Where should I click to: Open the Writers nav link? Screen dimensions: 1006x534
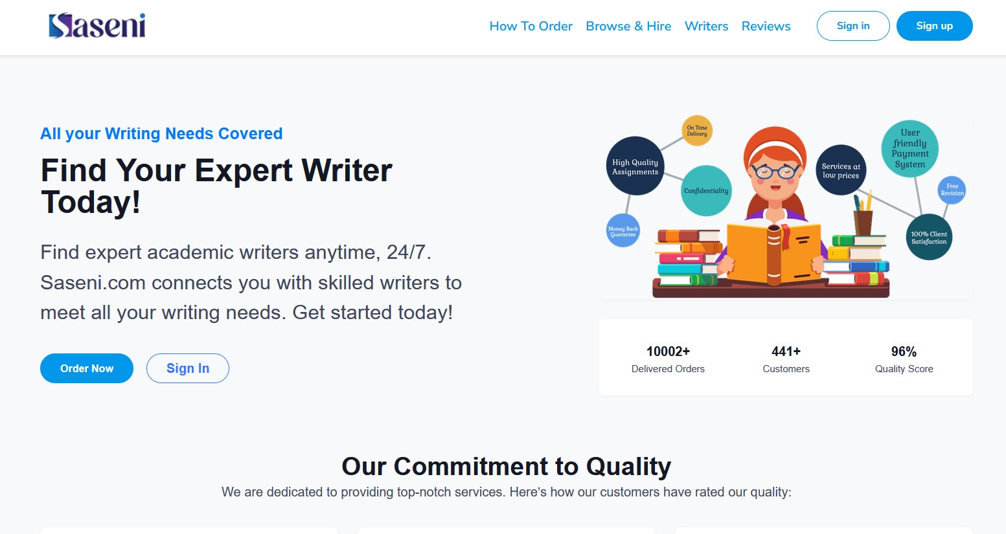[x=706, y=27]
